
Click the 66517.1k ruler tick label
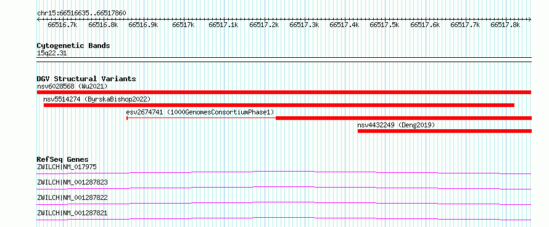224,25
